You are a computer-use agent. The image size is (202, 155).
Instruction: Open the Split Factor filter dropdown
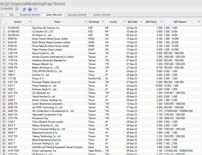point(161,22)
